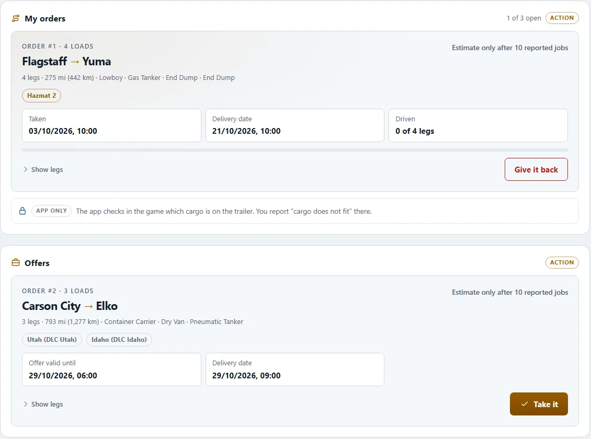This screenshot has height=439, width=591.
Task: Click the ORDER #1 · 4 LOADS label
Action: click(58, 47)
